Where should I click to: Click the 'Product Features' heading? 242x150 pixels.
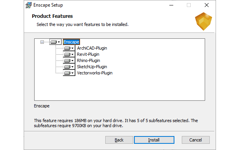(52, 16)
